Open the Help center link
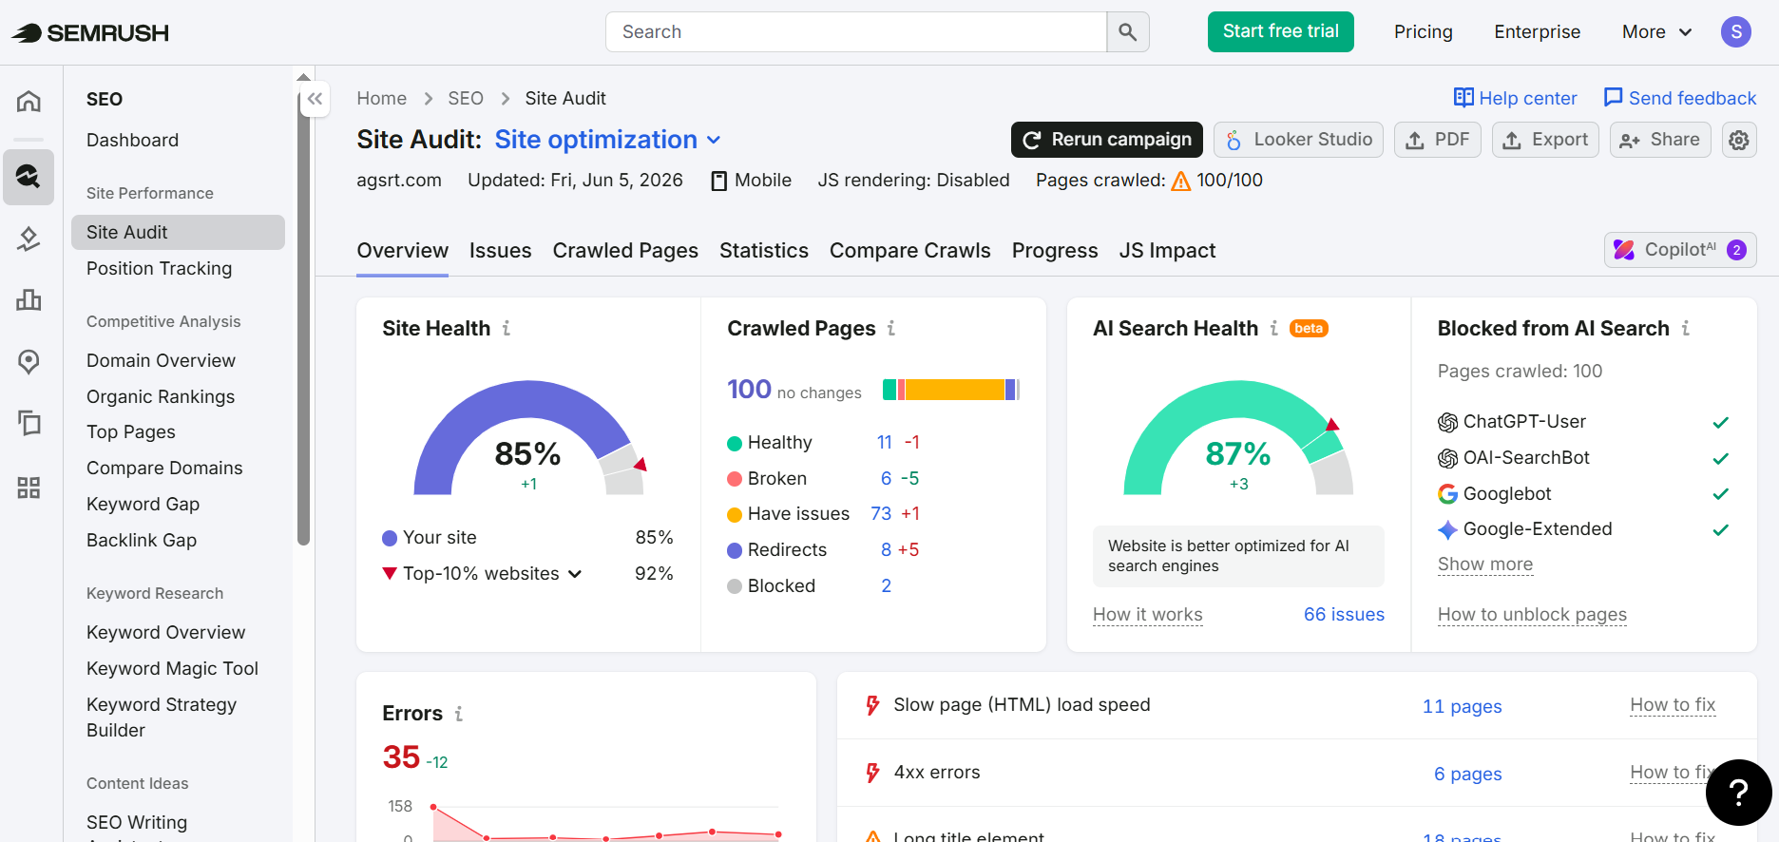This screenshot has height=842, width=1779. coord(1515,98)
